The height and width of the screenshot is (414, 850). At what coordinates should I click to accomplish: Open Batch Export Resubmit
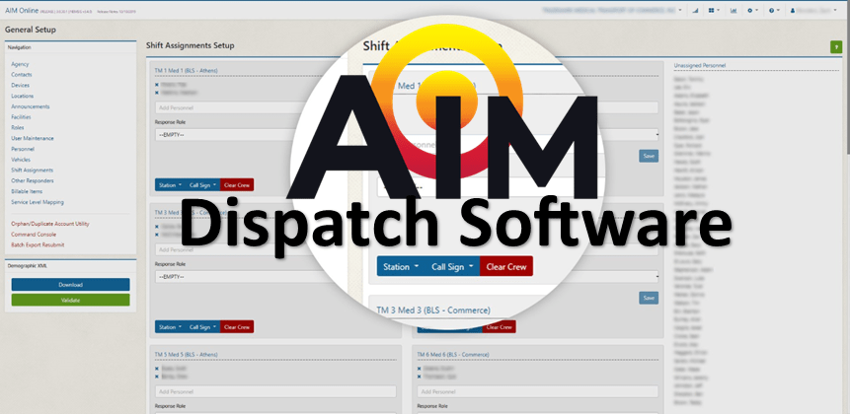pos(38,244)
